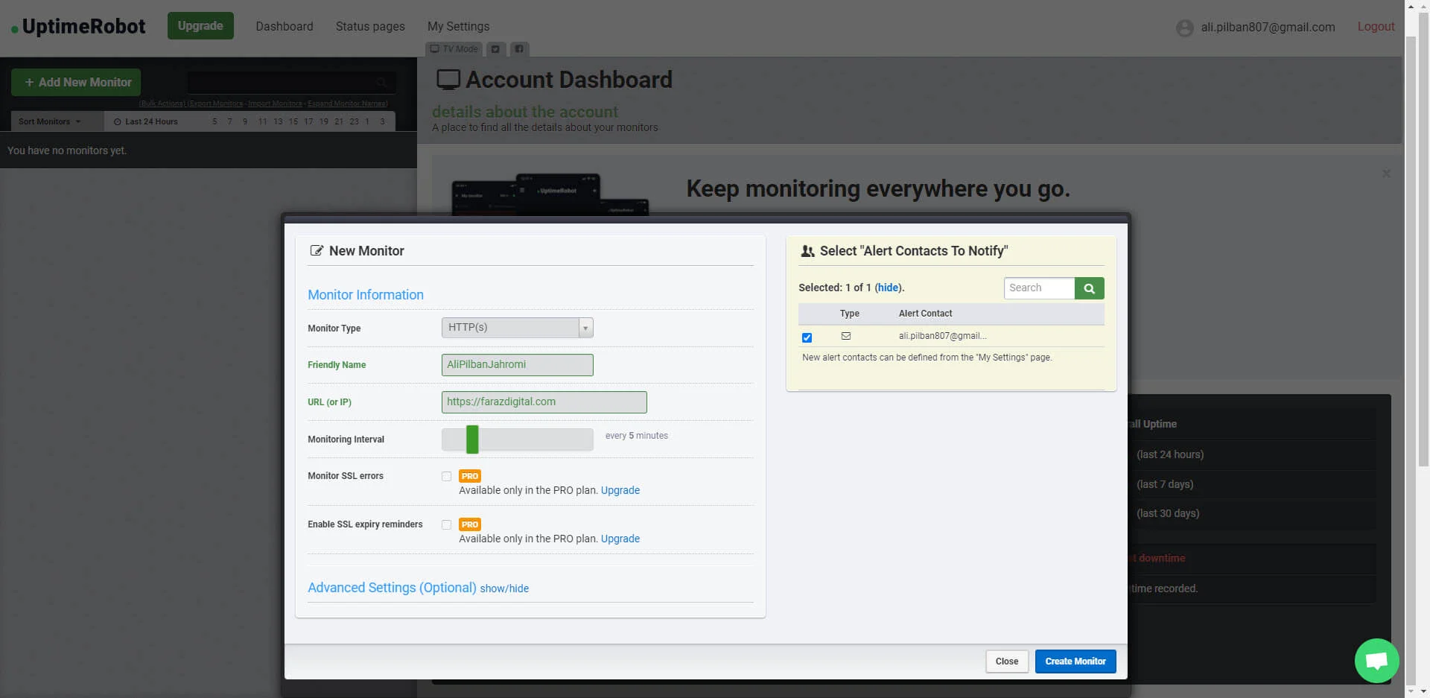1430x698 pixels.
Task: Click Create Monitor button
Action: pos(1075,661)
